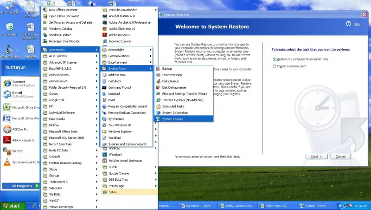Screen dimensions: 371x210
Task: Open New Office Document
Action: coord(70,10)
